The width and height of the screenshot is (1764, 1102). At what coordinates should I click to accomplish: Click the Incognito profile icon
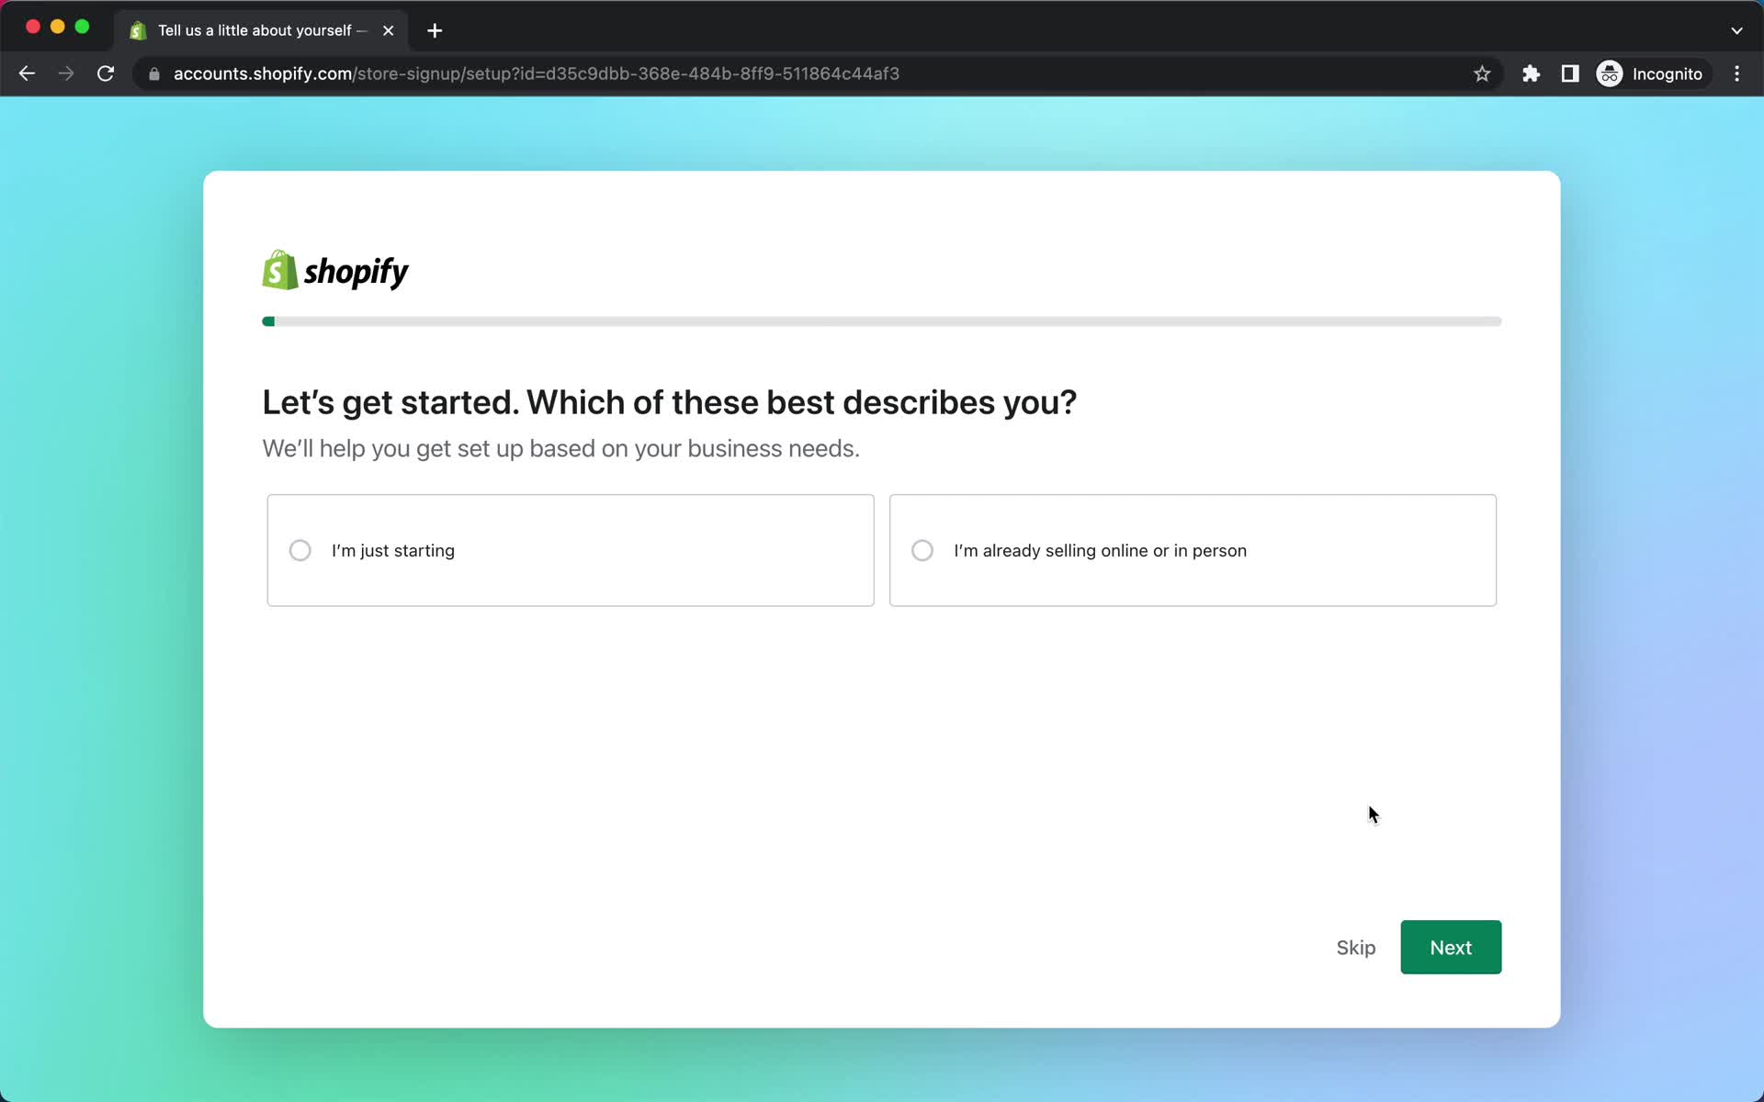tap(1609, 73)
